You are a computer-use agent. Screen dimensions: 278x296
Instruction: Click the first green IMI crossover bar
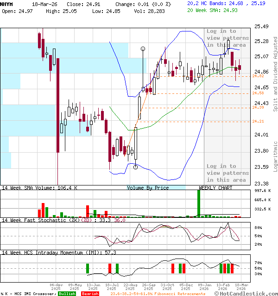point(87,268)
